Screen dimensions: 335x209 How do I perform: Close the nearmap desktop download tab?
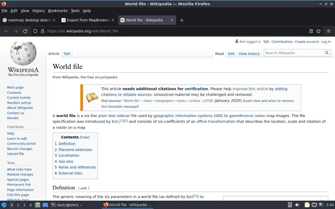54,20
